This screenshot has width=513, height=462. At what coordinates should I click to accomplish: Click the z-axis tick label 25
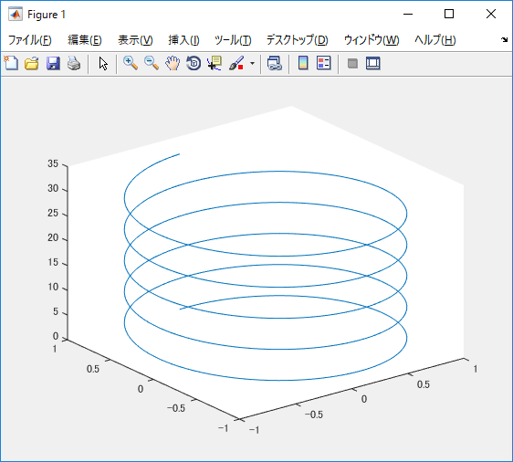pyautogui.click(x=53, y=213)
